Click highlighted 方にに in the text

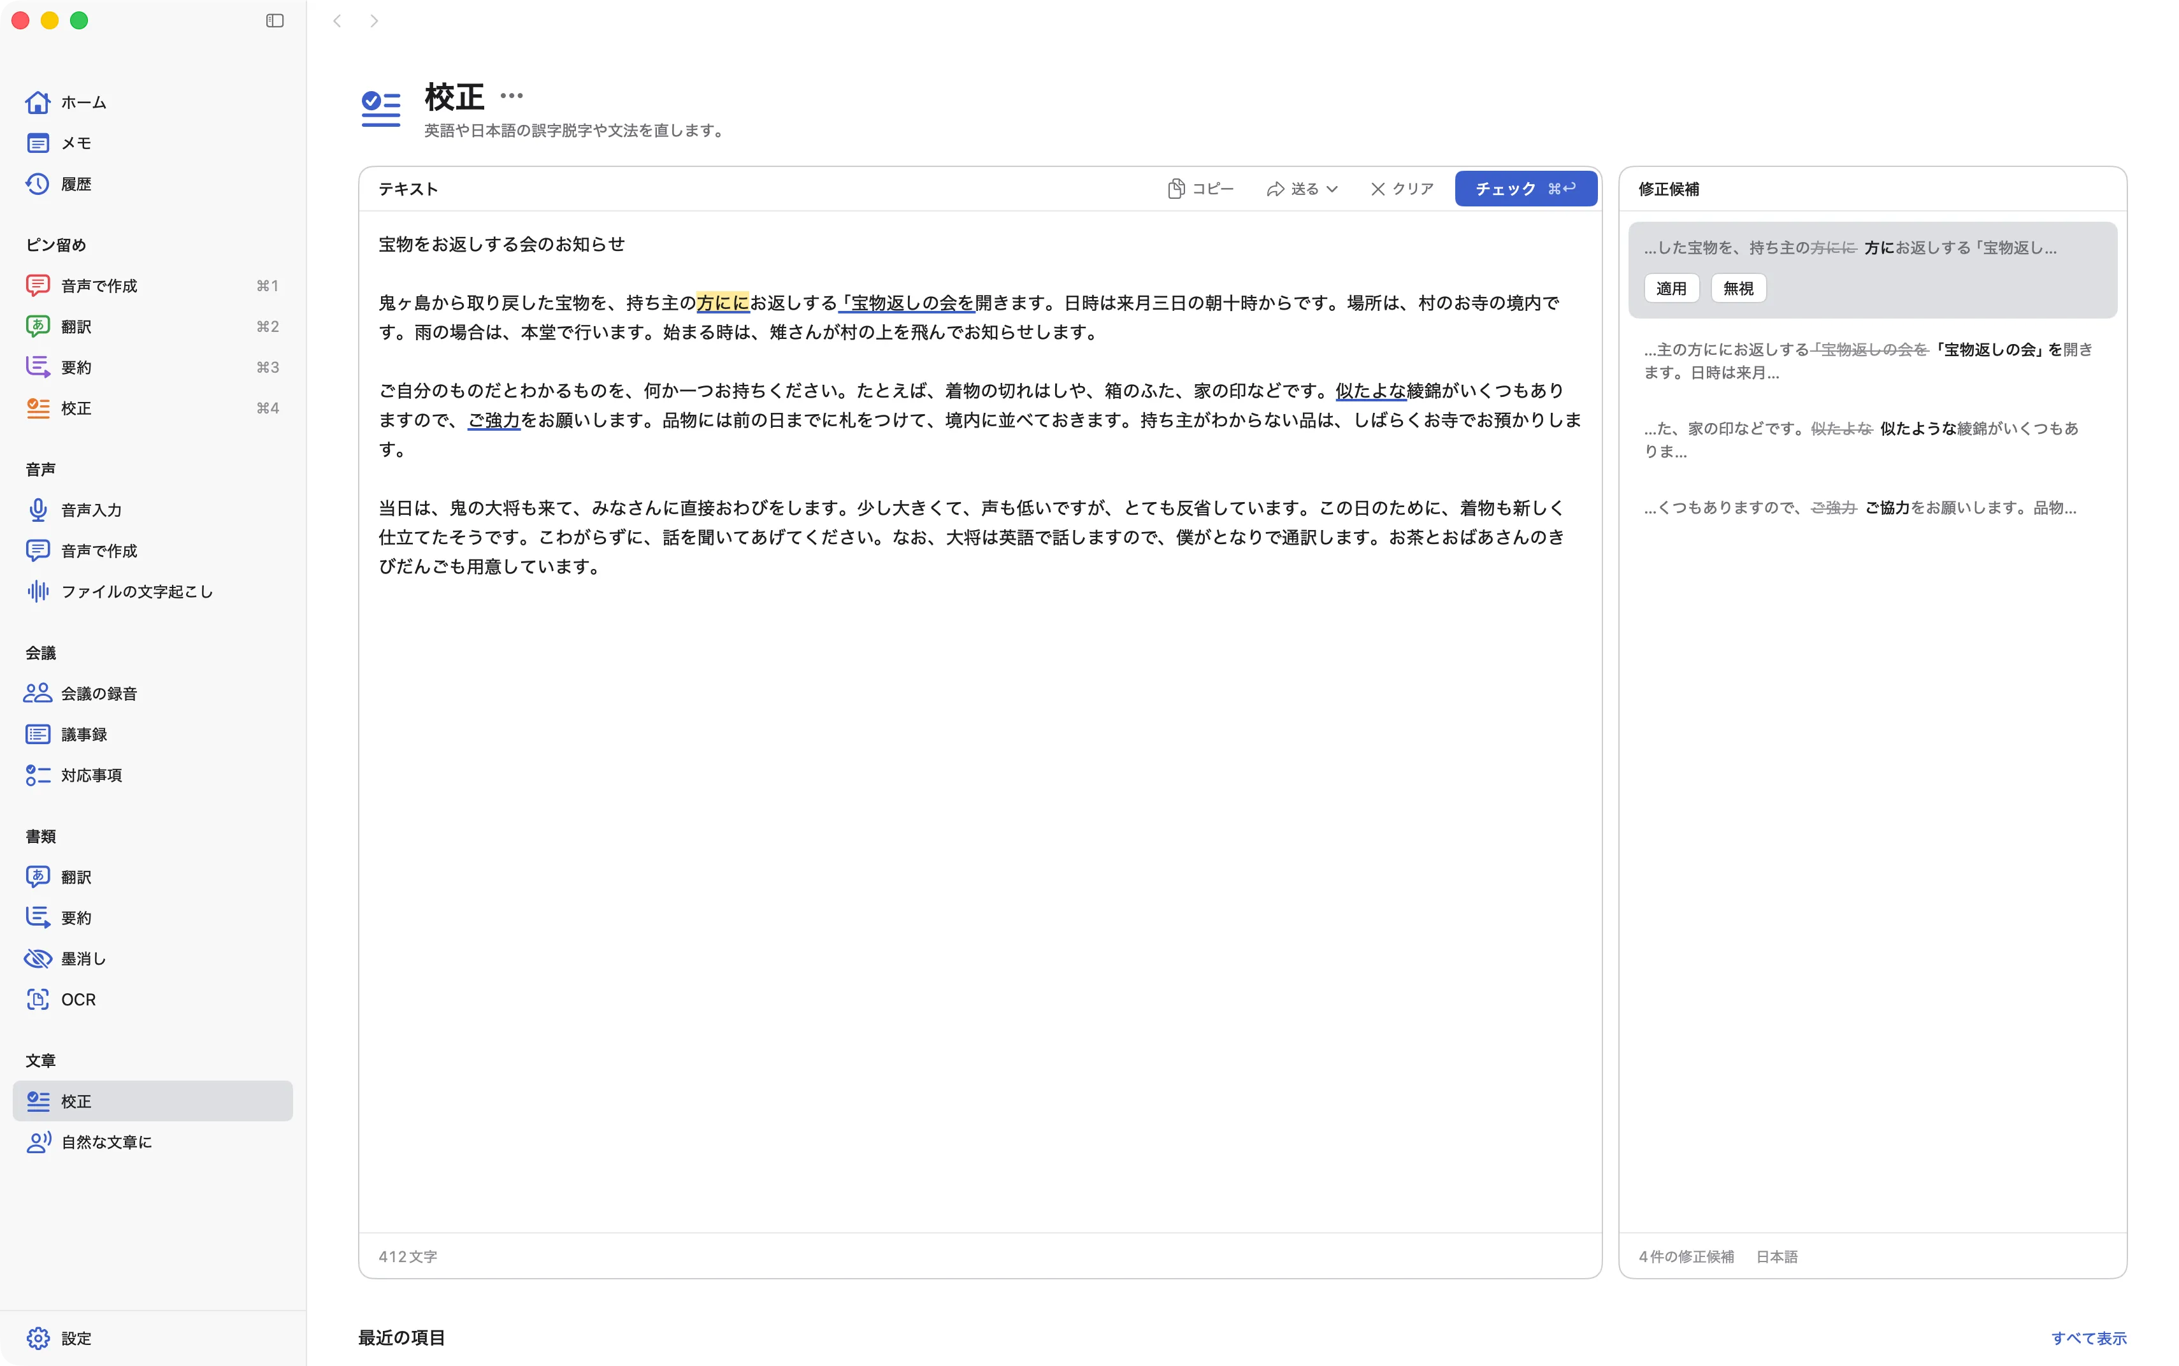[723, 303]
